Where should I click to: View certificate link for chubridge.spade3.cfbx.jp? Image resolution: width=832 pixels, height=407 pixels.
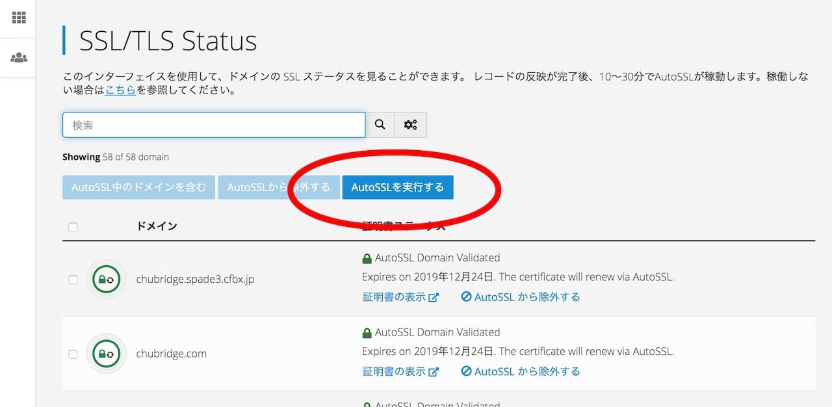coord(400,296)
